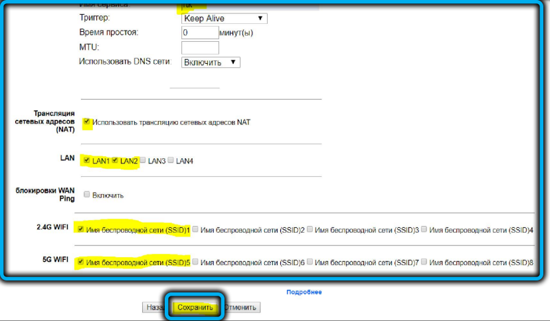Enable WAN Ping blocking checkbox
550x321 pixels.
click(x=86, y=195)
